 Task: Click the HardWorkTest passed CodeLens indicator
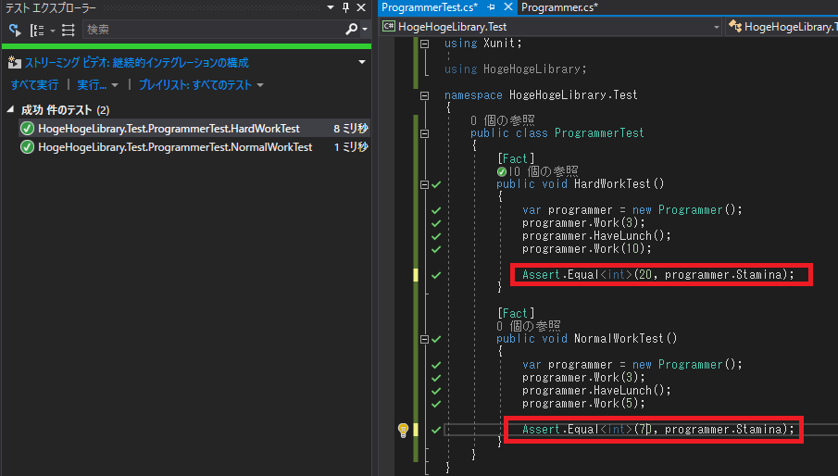point(501,171)
